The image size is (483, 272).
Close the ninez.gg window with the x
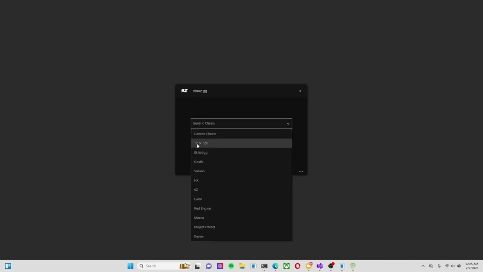pyautogui.click(x=300, y=91)
